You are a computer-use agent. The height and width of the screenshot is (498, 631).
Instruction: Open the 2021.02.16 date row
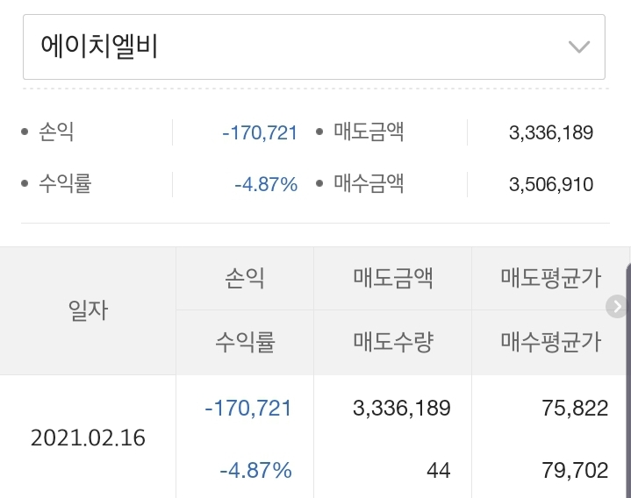[x=88, y=438]
